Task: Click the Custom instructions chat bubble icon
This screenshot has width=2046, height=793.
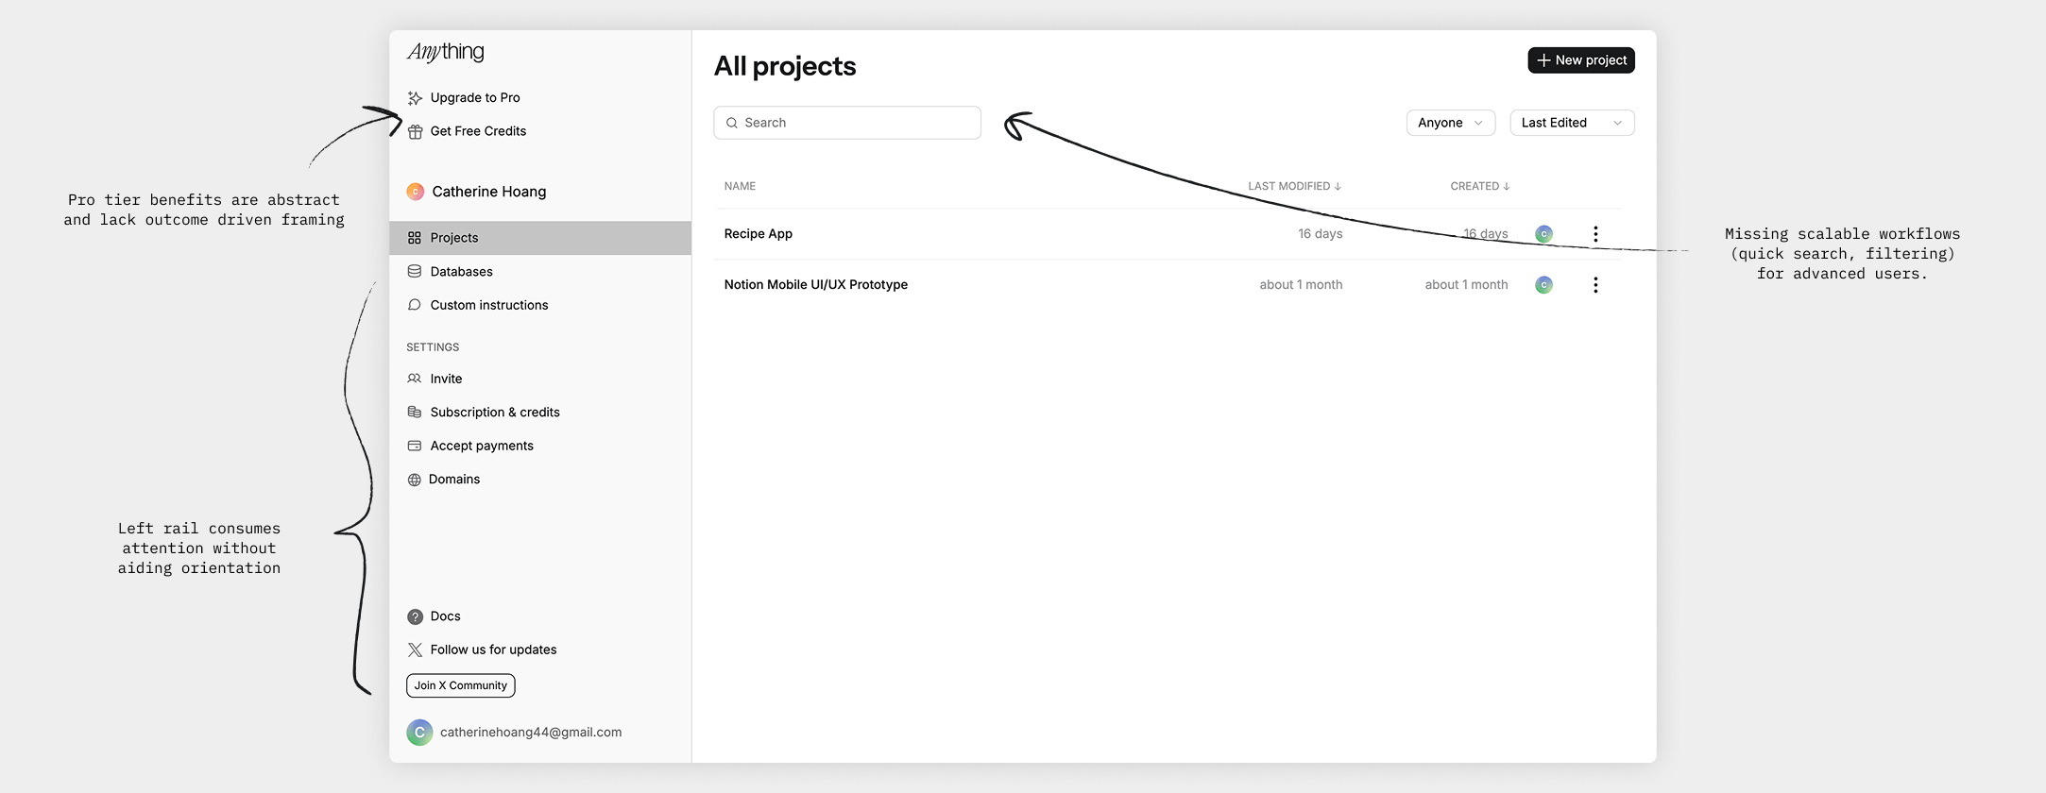Action: coord(415,305)
